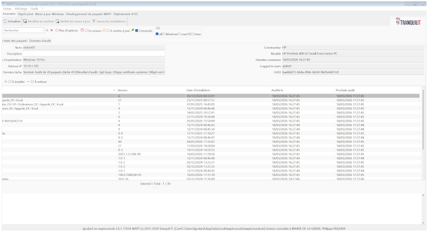The width and height of the screenshot is (428, 232).
Task: Open the Rechercher dropdown arrow
Action: (42, 30)
